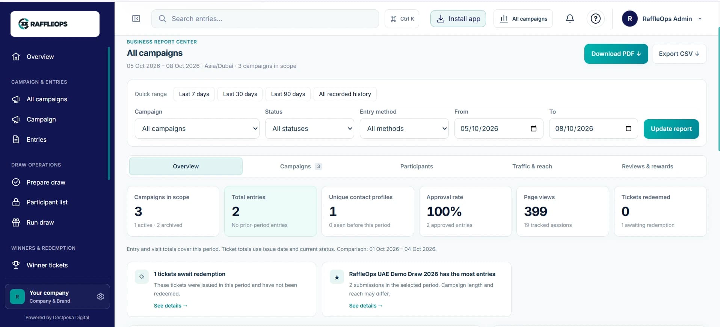Click the Run draw gift icon
This screenshot has width=720, height=327.
pyautogui.click(x=16, y=222)
